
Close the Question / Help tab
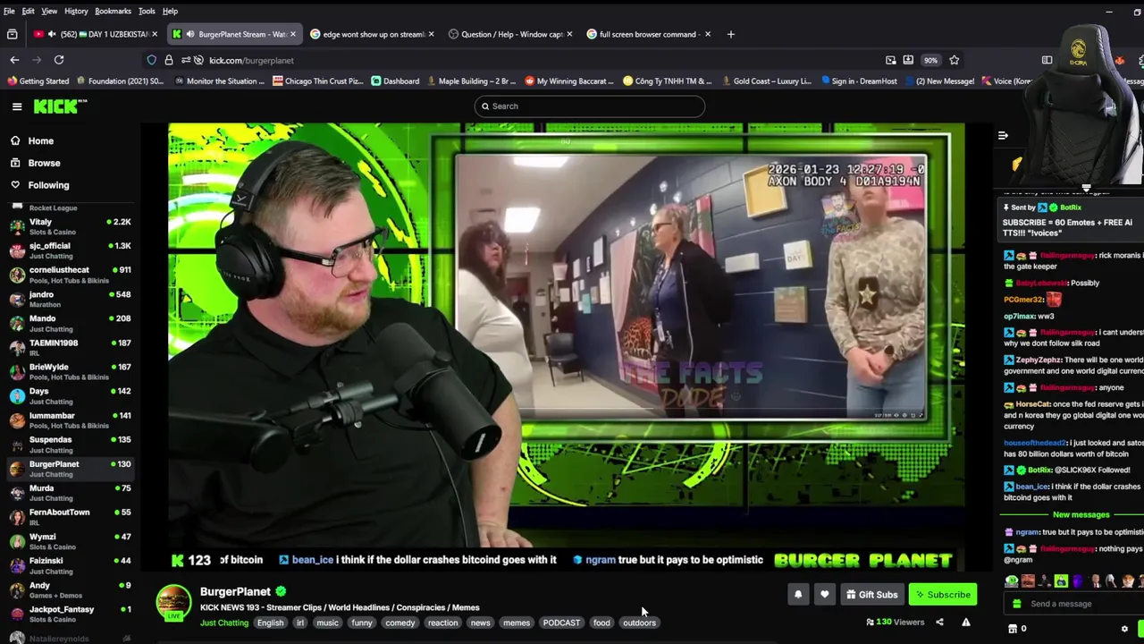click(569, 34)
